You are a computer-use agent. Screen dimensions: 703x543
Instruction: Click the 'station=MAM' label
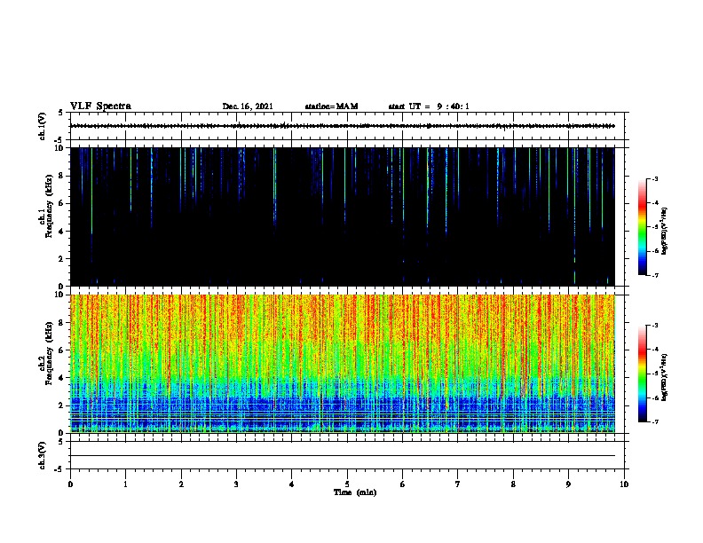331,106
